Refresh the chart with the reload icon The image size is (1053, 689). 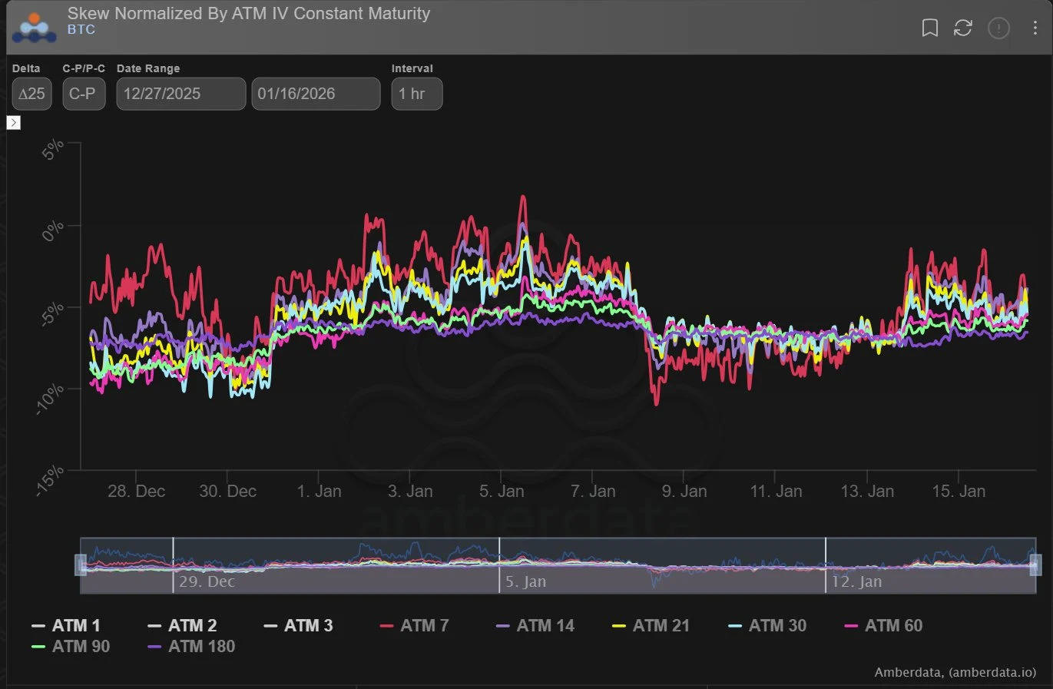click(x=963, y=28)
